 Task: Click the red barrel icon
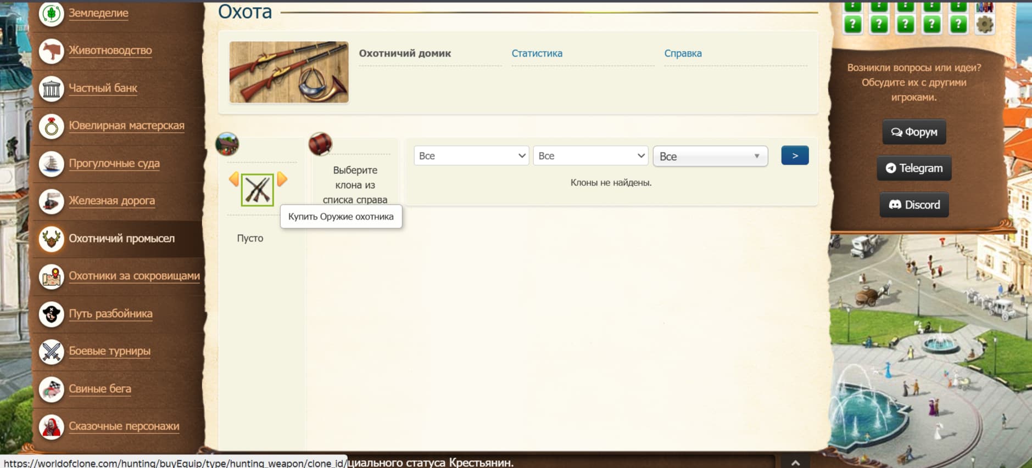[x=320, y=144]
